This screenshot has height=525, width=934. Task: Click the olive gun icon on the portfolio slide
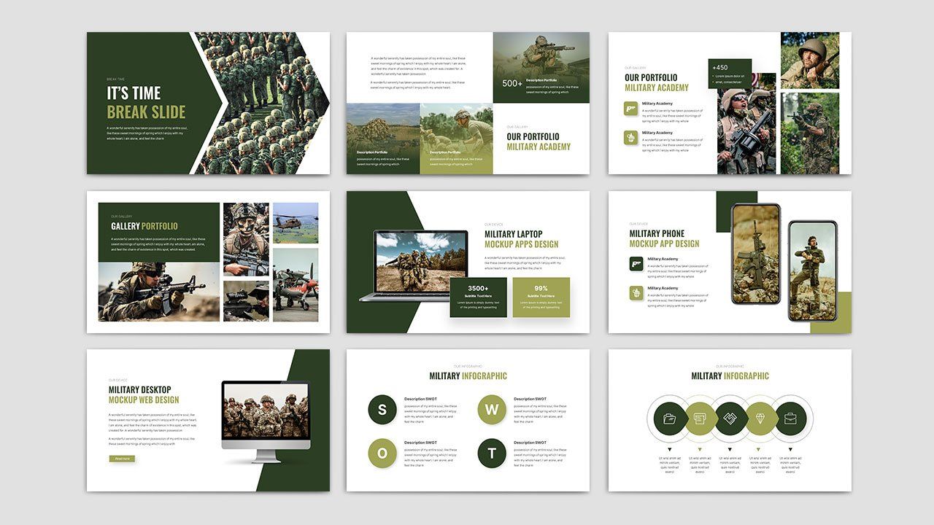tap(631, 109)
